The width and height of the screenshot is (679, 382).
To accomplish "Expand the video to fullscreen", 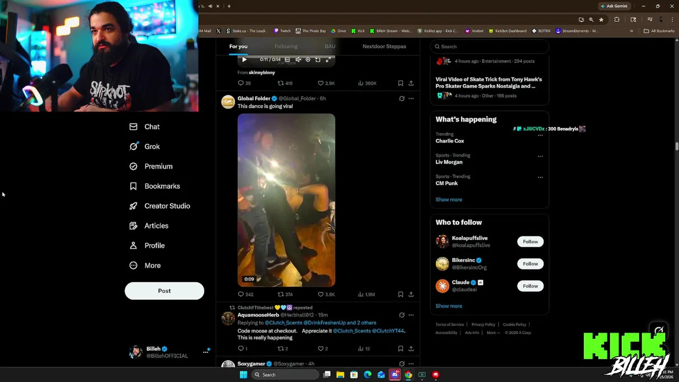I will coord(328,59).
